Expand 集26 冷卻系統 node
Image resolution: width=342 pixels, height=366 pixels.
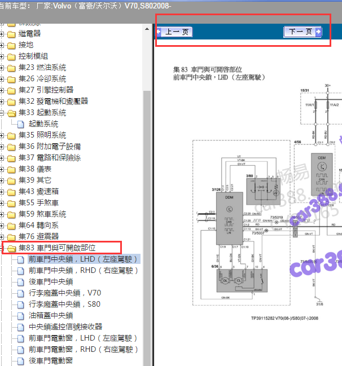click(x=1, y=79)
